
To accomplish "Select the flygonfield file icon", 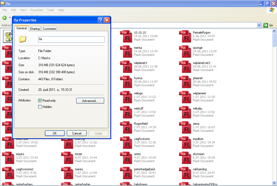I will point(126,128).
